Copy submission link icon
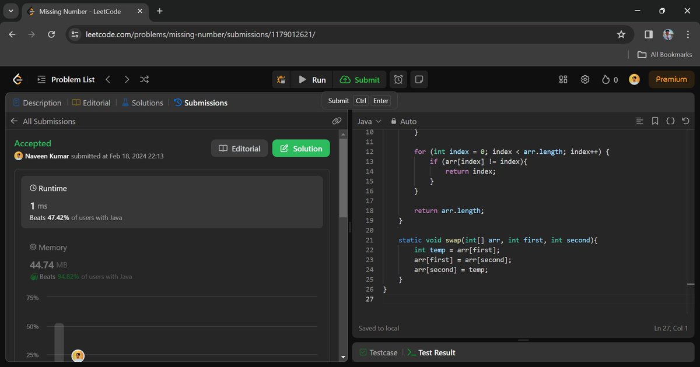Screen dimensions: 700x367 tap(337, 121)
